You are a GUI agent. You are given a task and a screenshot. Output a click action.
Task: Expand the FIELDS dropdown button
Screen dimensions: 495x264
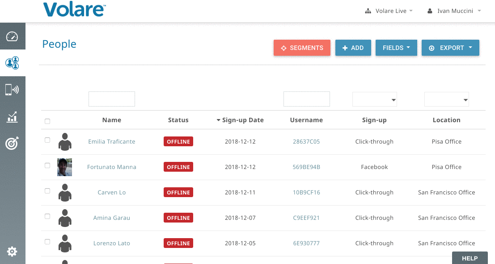point(396,48)
